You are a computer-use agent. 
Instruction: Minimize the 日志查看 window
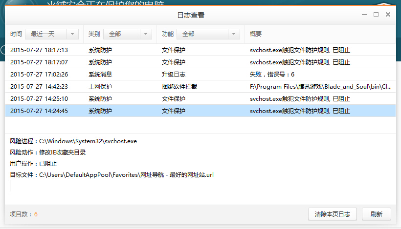364,15
